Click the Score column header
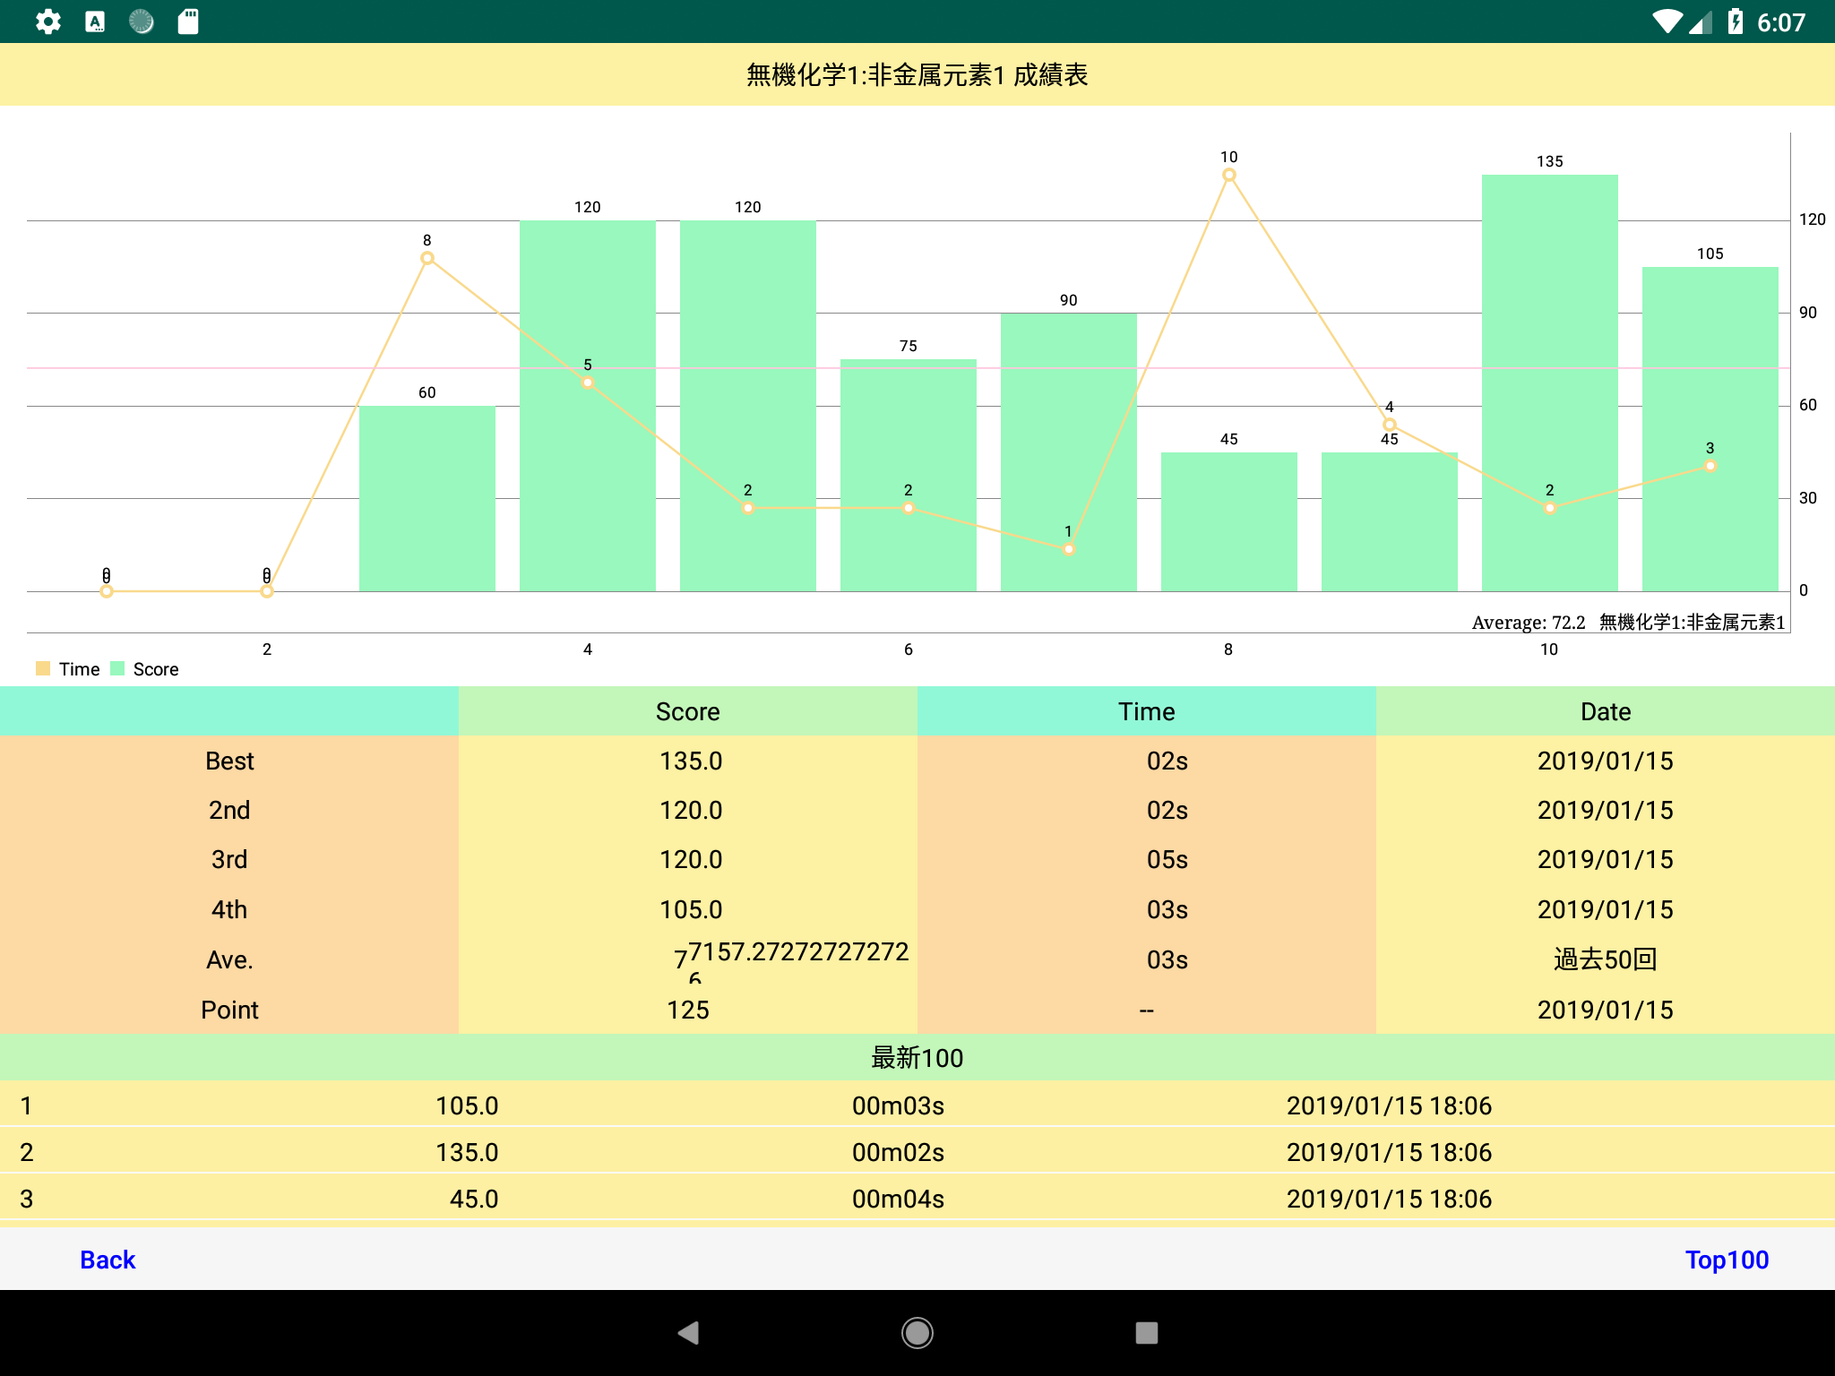The image size is (1835, 1376). coord(688,711)
